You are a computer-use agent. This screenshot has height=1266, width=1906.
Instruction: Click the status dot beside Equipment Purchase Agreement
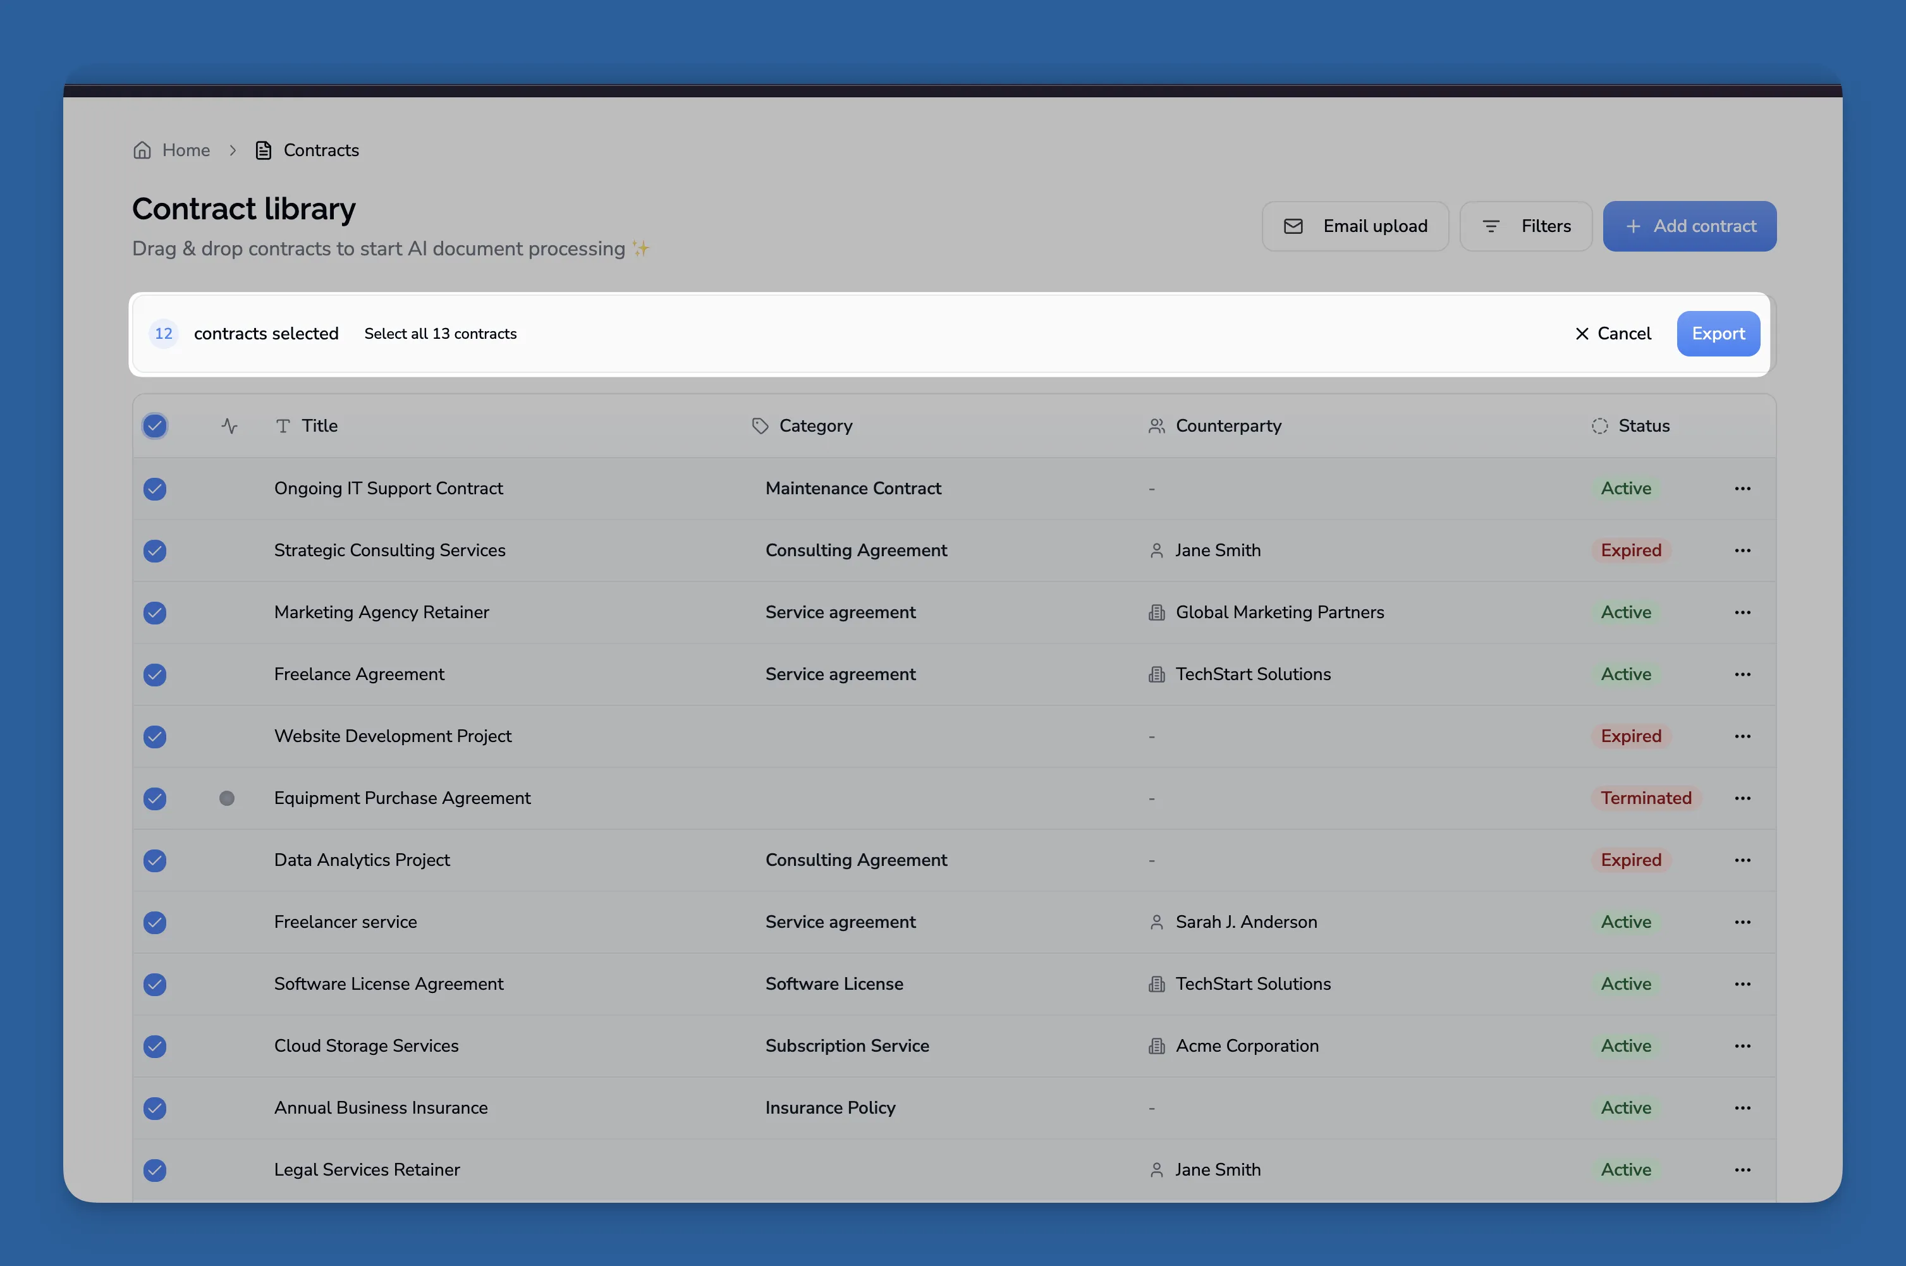(227, 798)
